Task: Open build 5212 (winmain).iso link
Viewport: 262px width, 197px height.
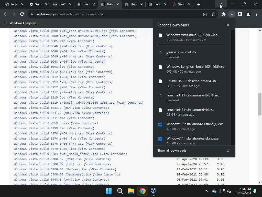Action: [49, 92]
